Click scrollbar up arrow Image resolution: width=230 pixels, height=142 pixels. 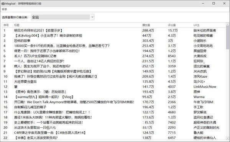[x=227, y=24]
